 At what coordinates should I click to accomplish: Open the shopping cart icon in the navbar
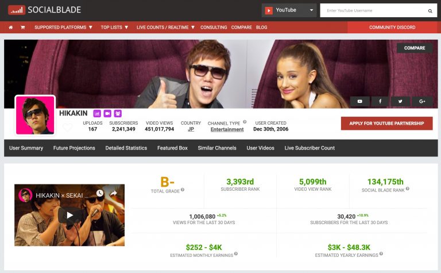(23, 28)
